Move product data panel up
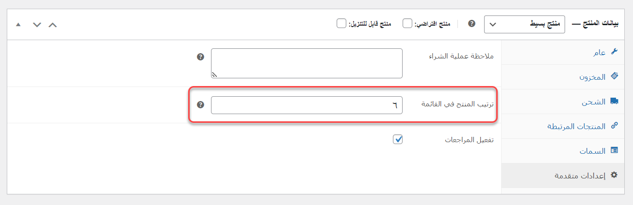633x205 pixels. click(x=53, y=24)
